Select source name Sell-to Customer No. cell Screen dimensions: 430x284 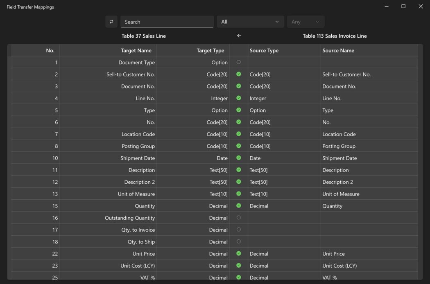coord(369,74)
